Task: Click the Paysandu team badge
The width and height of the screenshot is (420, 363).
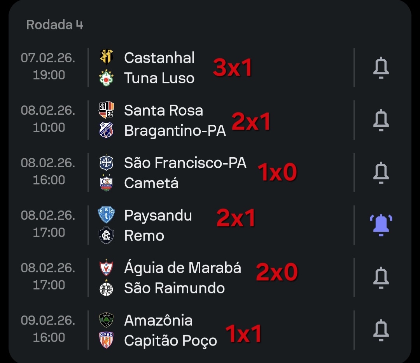Action: [106, 215]
